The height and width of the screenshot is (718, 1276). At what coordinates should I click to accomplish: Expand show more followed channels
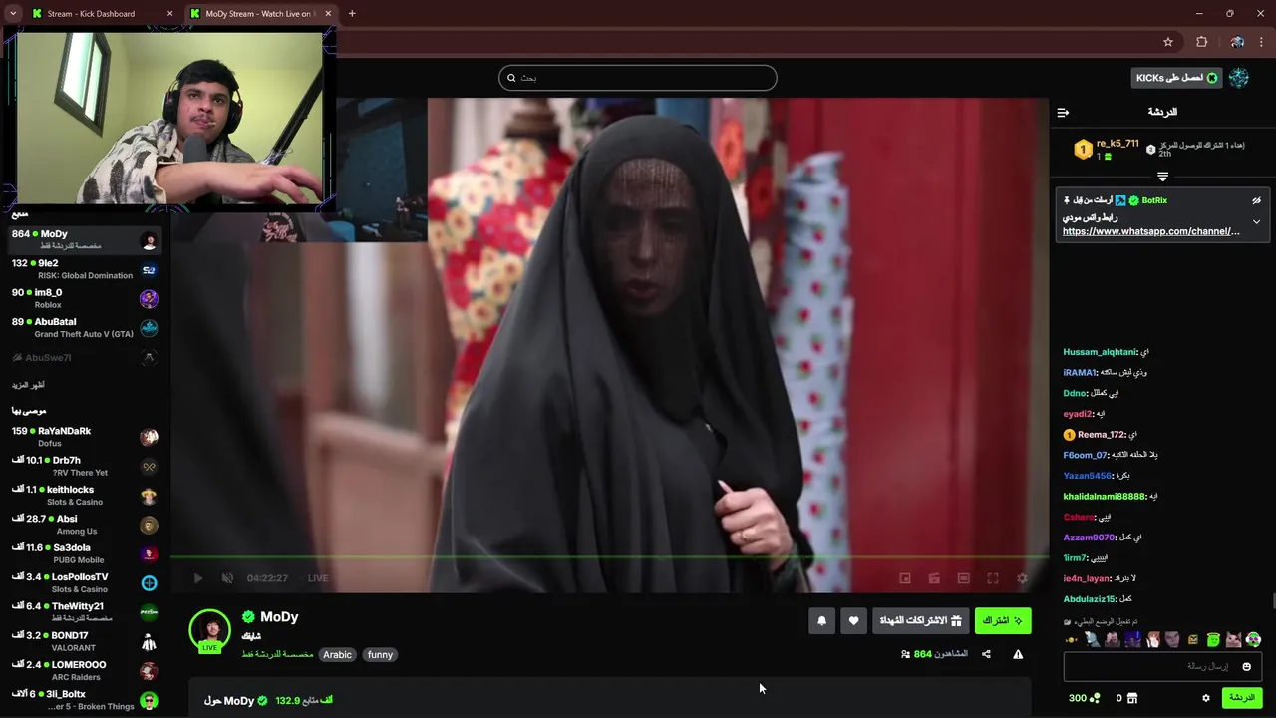click(x=28, y=385)
